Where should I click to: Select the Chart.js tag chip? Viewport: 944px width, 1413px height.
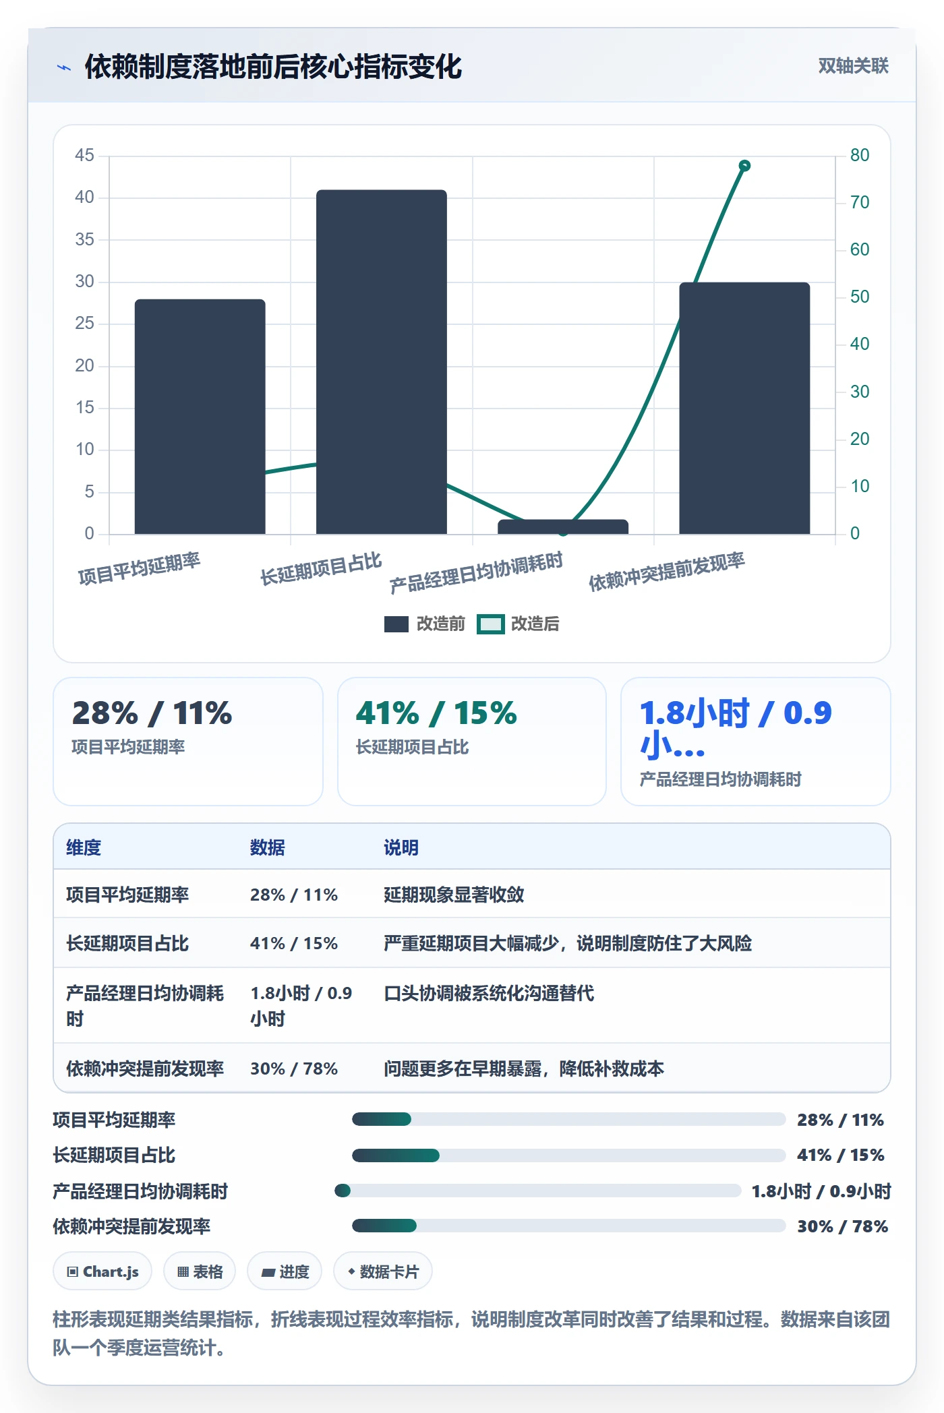(x=102, y=1271)
